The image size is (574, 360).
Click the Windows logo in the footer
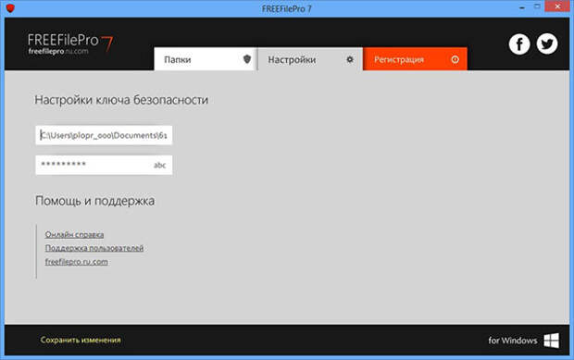point(551,341)
